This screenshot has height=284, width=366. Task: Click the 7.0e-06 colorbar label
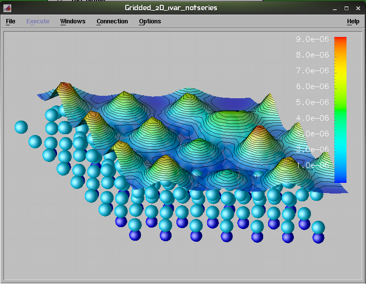[312, 71]
